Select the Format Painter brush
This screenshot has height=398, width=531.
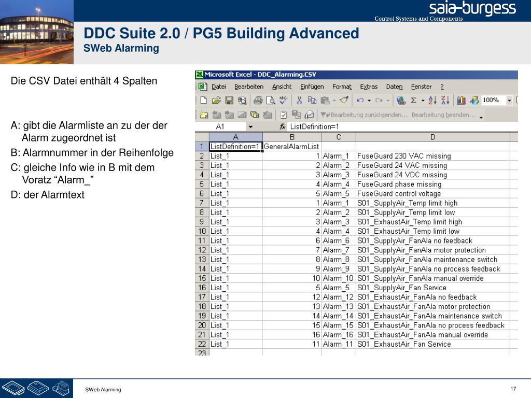(x=344, y=100)
